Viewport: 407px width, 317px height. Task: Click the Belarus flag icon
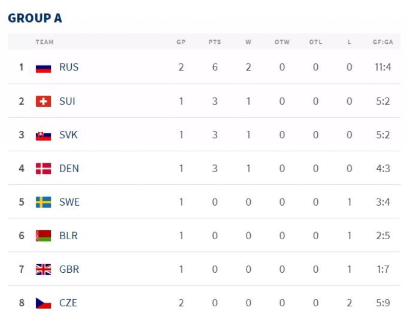(43, 236)
